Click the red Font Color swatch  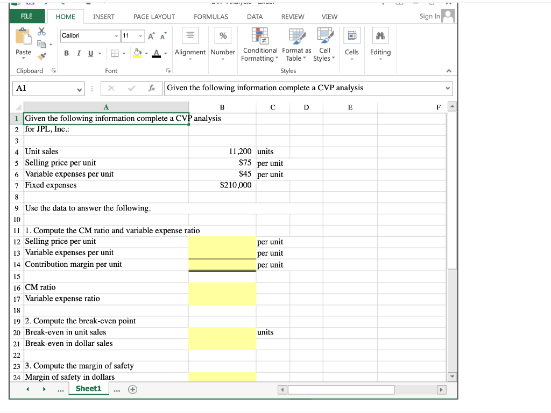pos(156,54)
